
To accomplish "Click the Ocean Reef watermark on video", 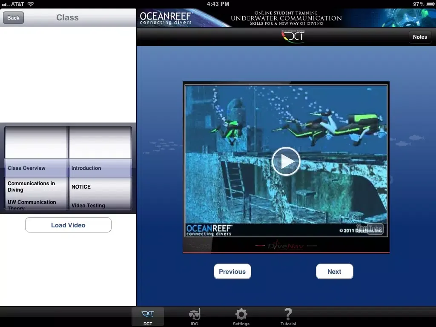I will [x=209, y=230].
